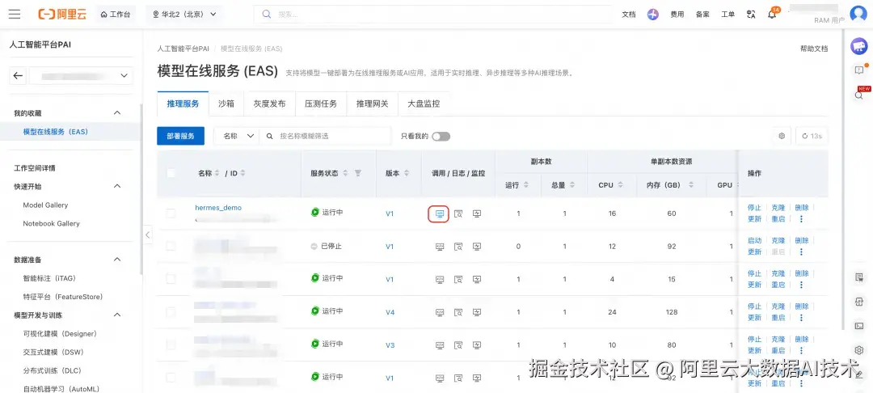
Task: Open the monitoring icon in the V4 row
Action: 477,312
